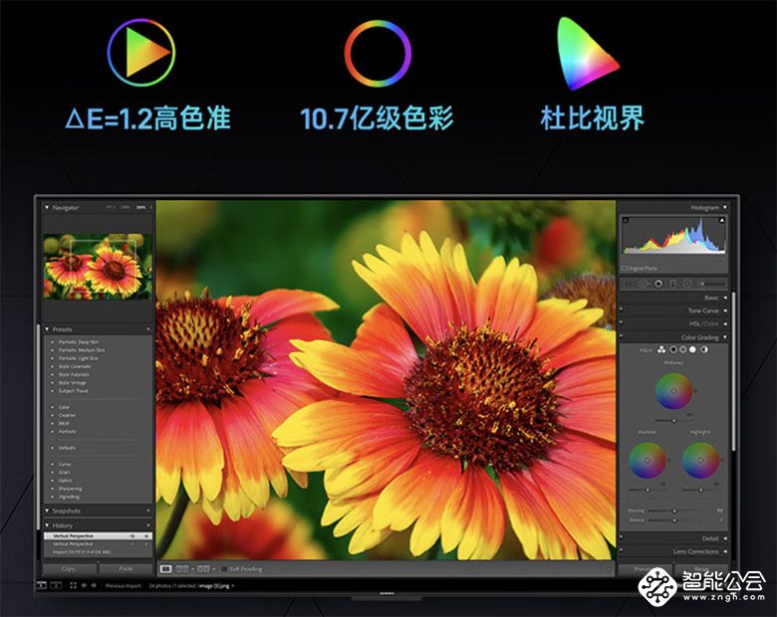The image size is (777, 617).
Task: Select the Global adjust circle in Color Grading
Action: point(704,349)
